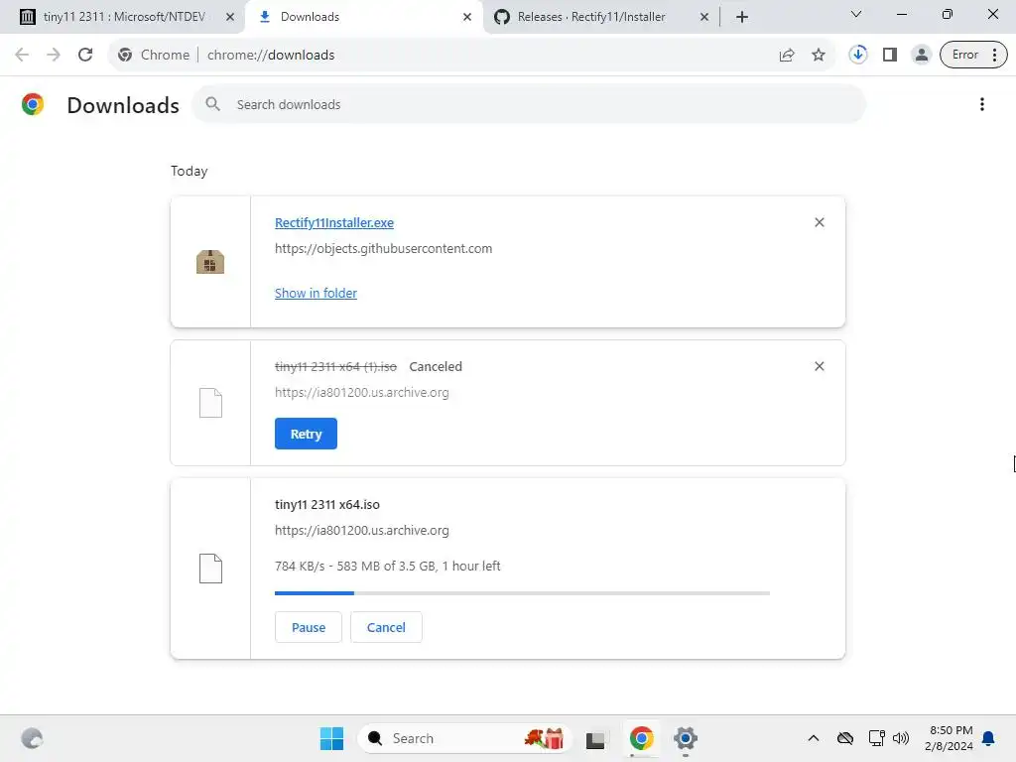Click the tiny11 download progress bar
The width and height of the screenshot is (1016, 762).
tap(522, 593)
